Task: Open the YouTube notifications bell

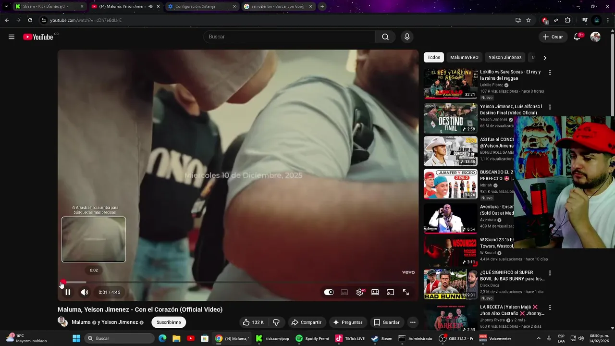Action: point(578,37)
